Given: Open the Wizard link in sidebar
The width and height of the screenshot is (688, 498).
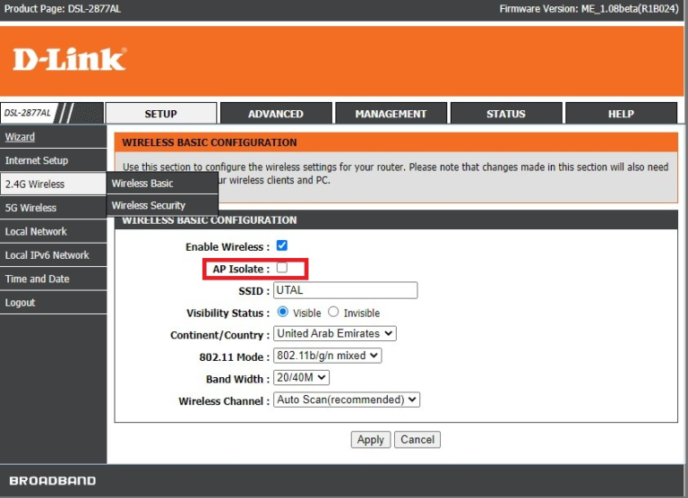Looking at the screenshot, I should [21, 137].
